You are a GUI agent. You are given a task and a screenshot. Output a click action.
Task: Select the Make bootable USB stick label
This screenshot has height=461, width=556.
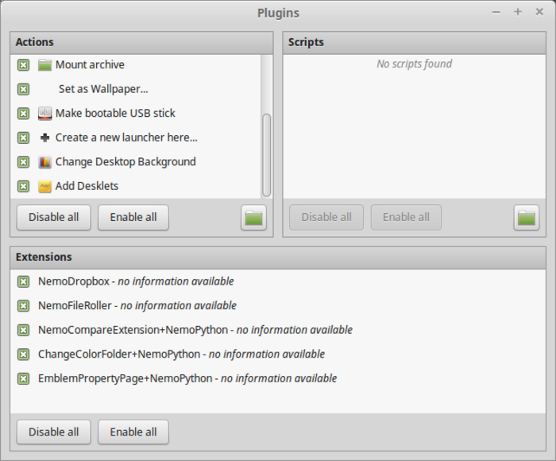(x=115, y=114)
